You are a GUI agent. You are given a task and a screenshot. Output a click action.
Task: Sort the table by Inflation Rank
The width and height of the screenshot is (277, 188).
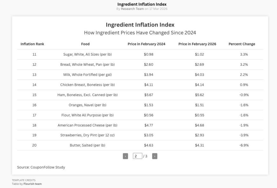(x=32, y=44)
